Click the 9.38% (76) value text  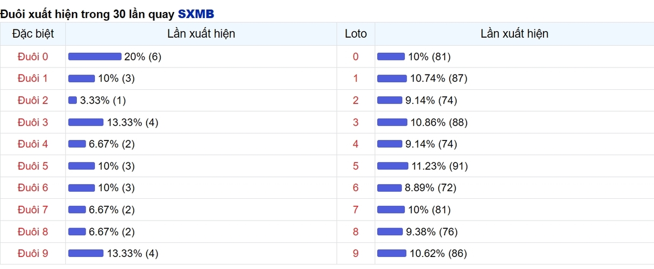click(x=431, y=231)
